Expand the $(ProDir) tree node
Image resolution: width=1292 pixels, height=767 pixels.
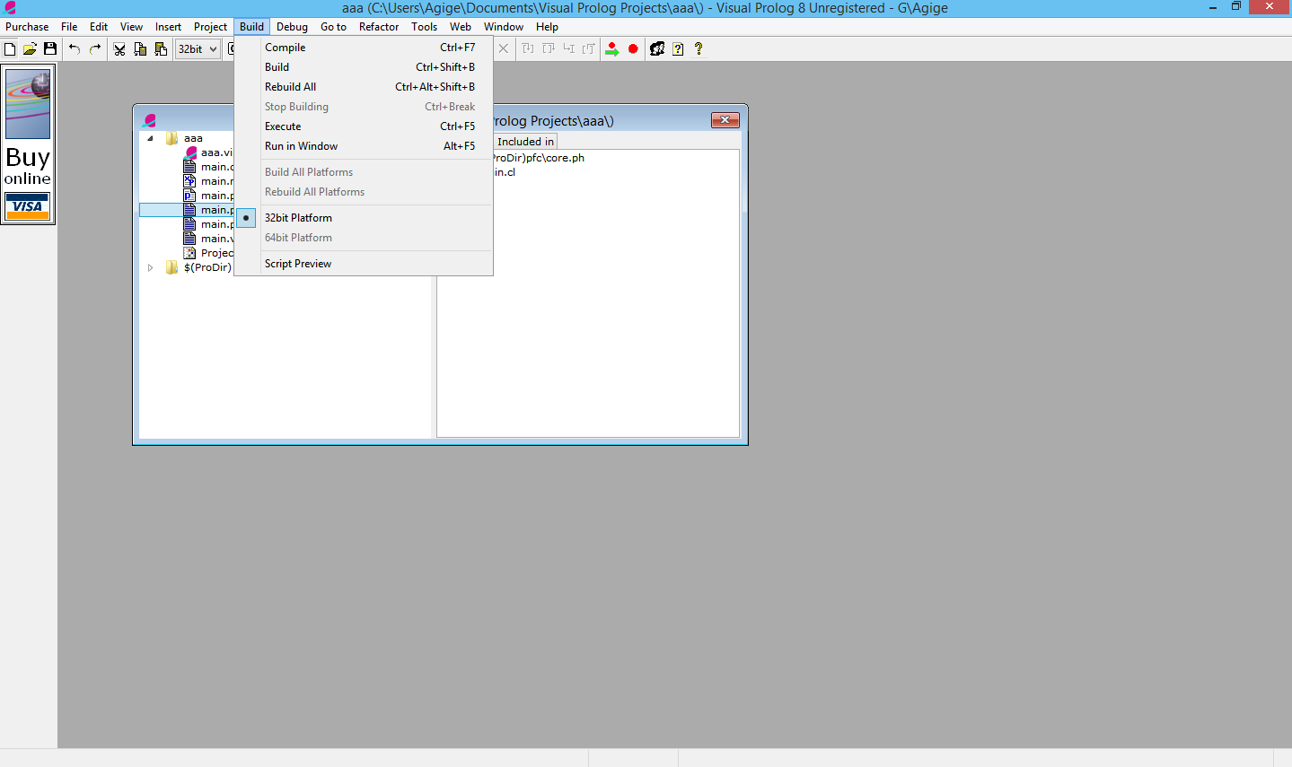pos(150,266)
